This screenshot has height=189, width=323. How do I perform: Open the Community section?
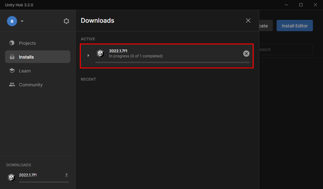(x=38, y=84)
